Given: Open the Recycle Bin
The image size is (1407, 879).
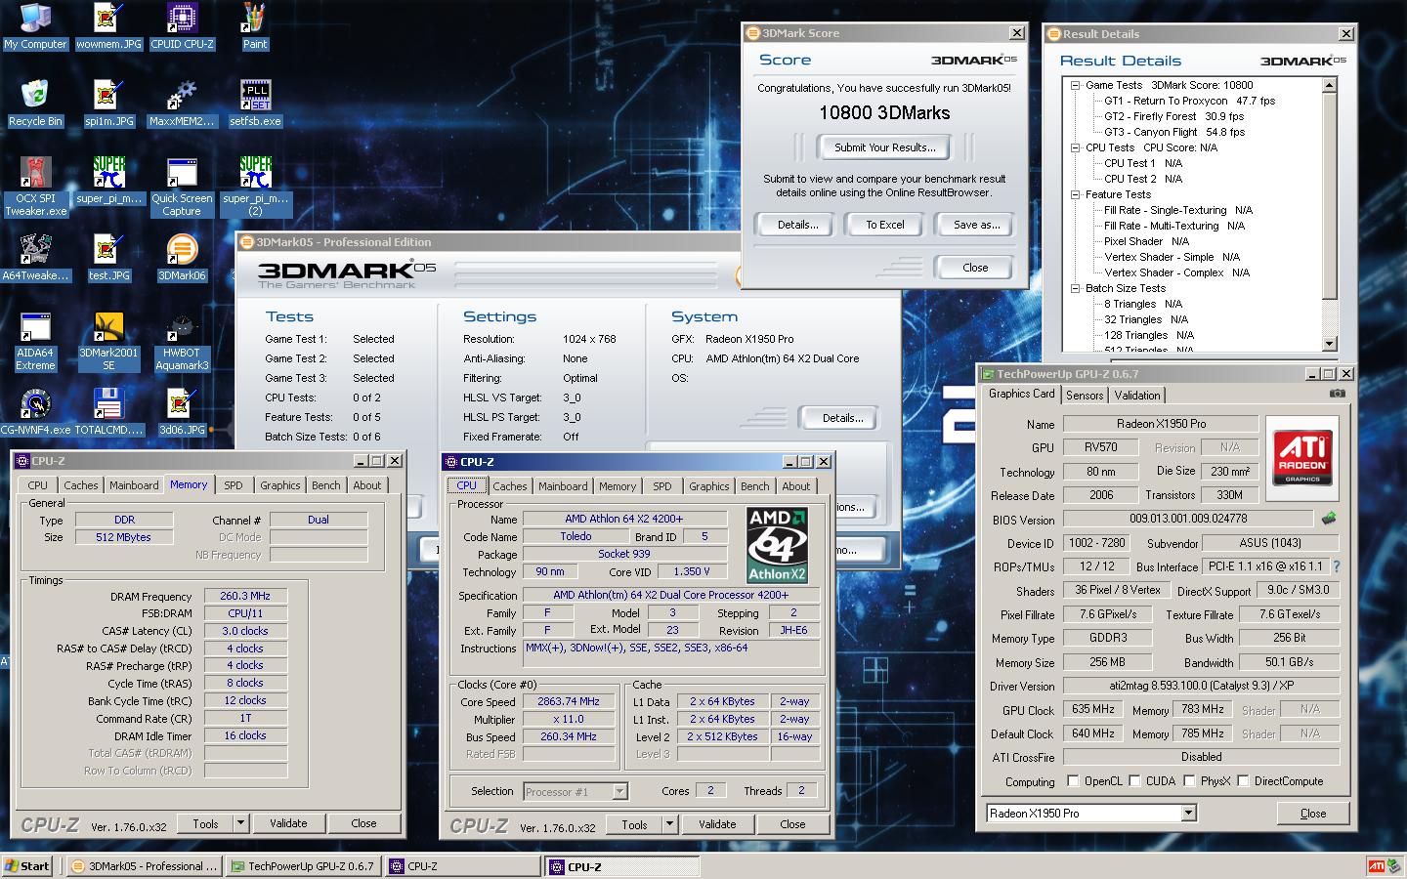Looking at the screenshot, I should [x=35, y=104].
